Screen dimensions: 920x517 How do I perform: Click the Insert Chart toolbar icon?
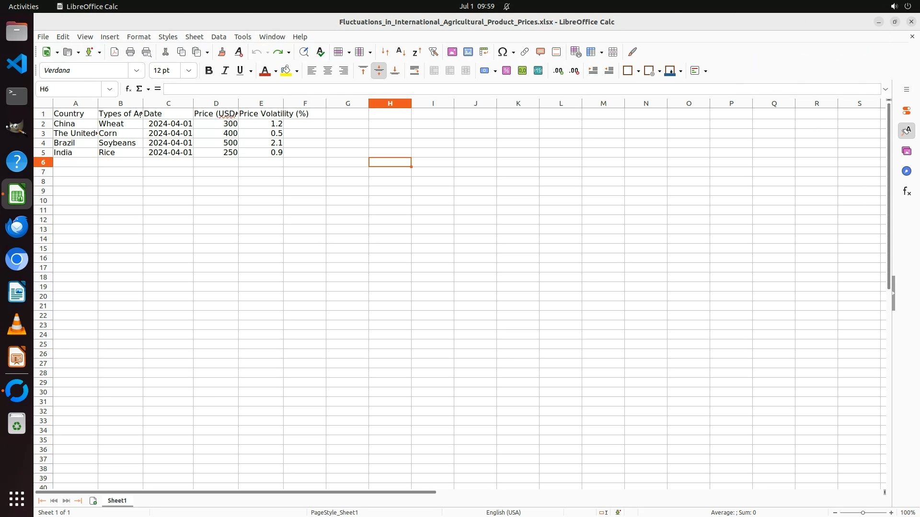[x=468, y=52]
